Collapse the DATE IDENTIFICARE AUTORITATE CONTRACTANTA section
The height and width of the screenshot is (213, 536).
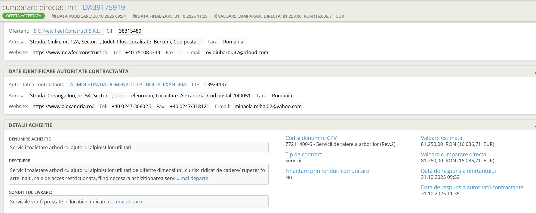tap(535, 72)
